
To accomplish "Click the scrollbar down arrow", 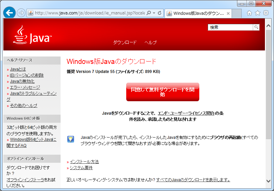I will pos(268,181).
